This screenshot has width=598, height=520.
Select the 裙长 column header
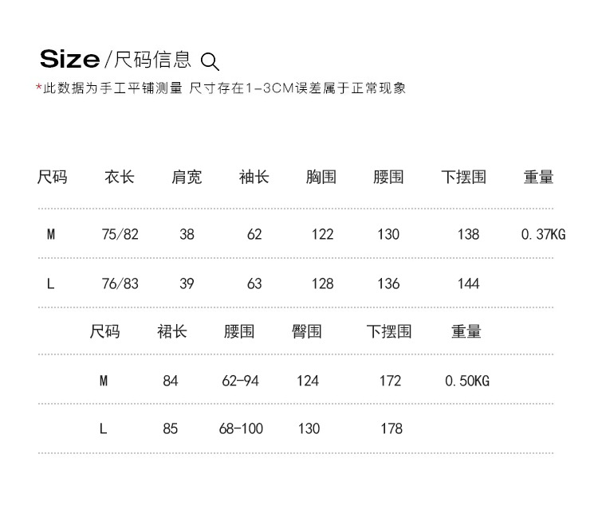(171, 331)
